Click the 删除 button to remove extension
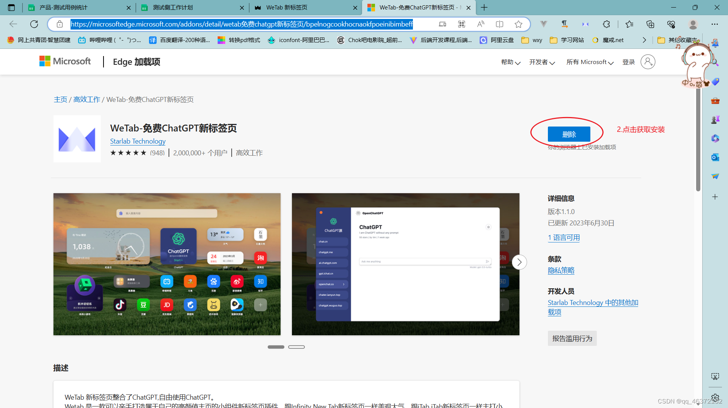The height and width of the screenshot is (408, 728). [x=569, y=134]
